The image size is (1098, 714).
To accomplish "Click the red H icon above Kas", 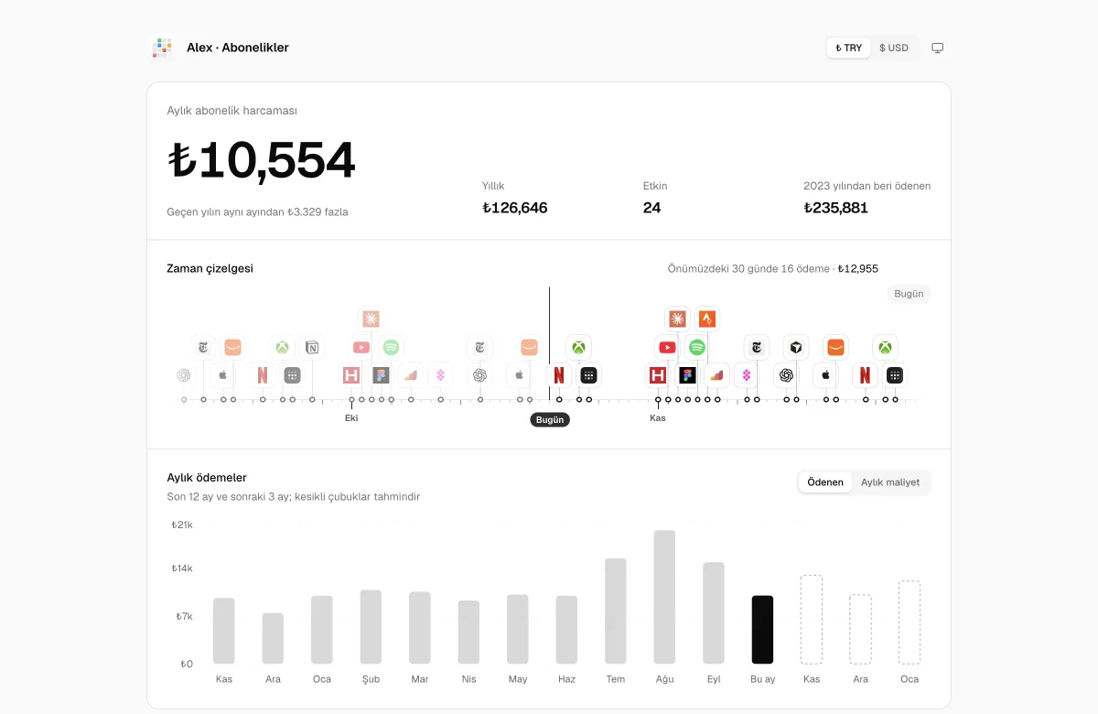I will pos(657,375).
